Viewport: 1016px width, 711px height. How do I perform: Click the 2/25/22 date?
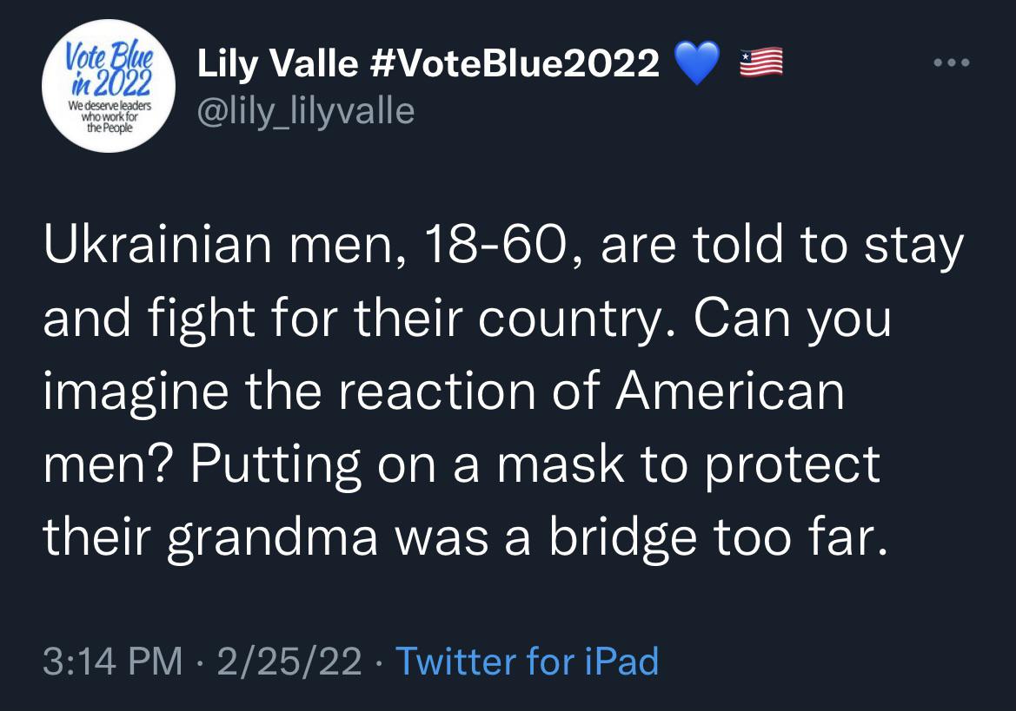[289, 662]
